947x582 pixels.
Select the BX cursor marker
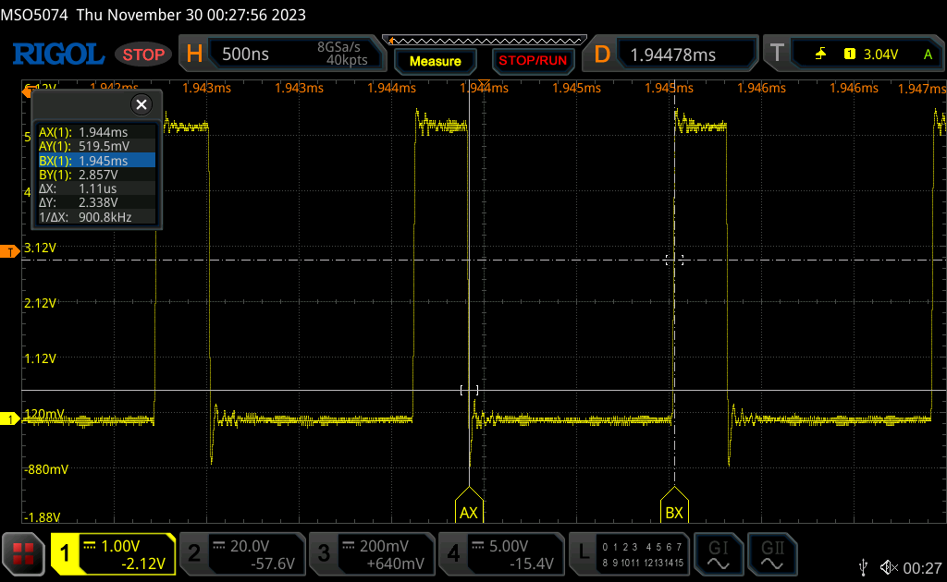674,512
